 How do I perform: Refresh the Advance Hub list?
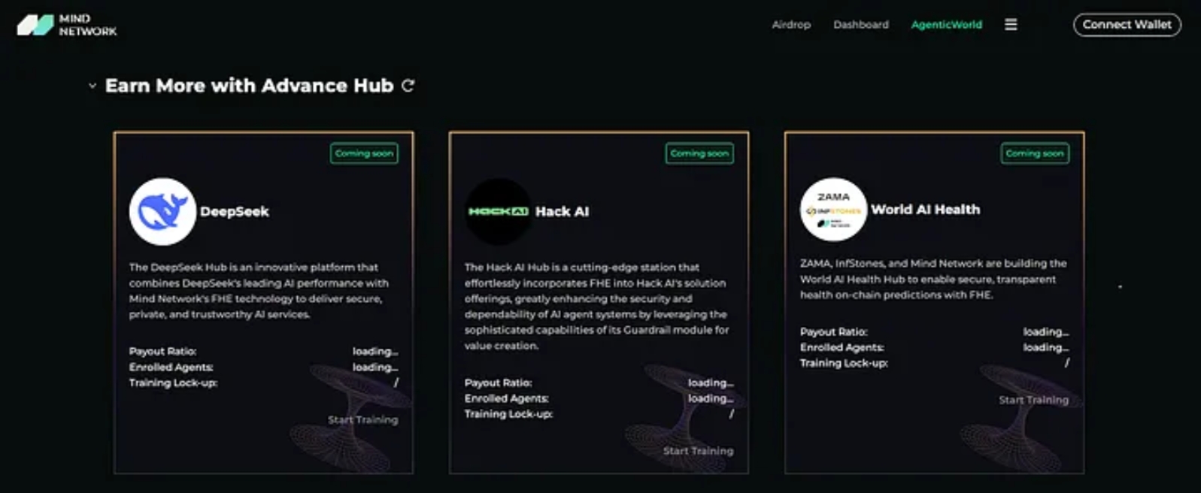click(408, 86)
